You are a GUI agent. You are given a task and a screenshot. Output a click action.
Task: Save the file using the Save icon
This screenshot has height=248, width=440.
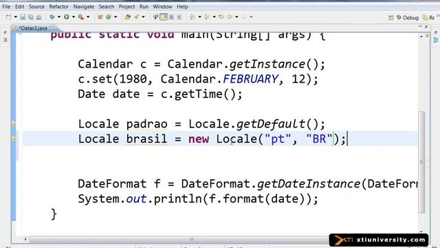[x=23, y=17]
